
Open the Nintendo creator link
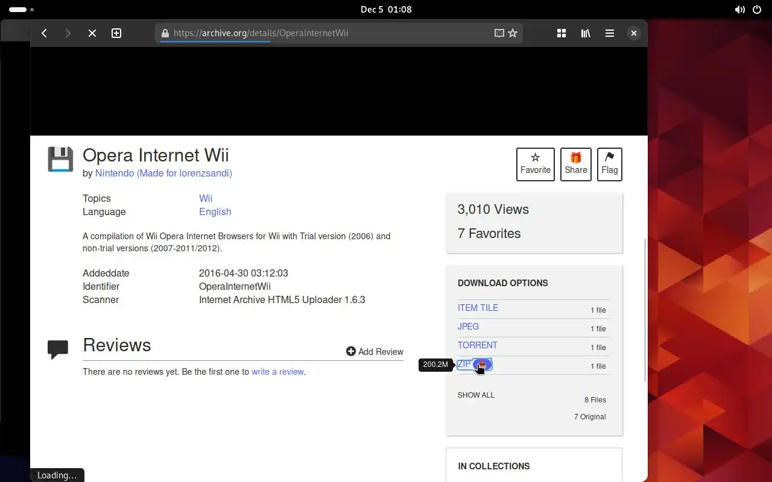pyautogui.click(x=163, y=173)
